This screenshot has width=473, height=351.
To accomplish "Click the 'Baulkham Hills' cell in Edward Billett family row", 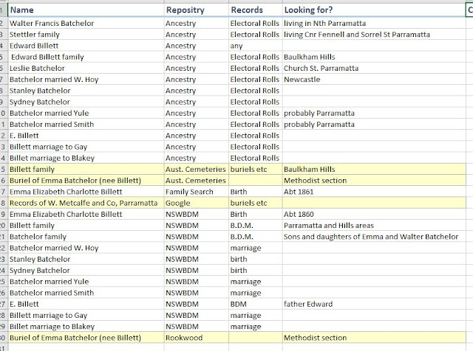I will [374, 57].
